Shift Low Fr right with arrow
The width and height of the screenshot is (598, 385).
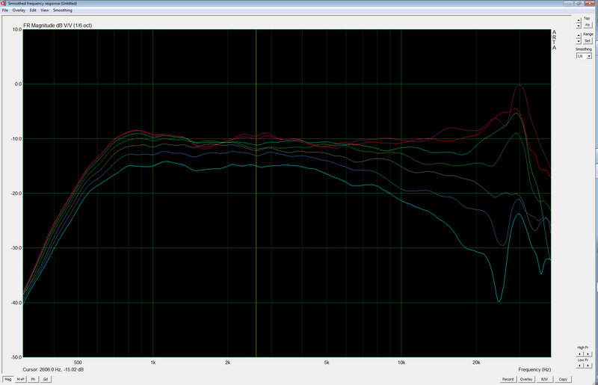588,366
